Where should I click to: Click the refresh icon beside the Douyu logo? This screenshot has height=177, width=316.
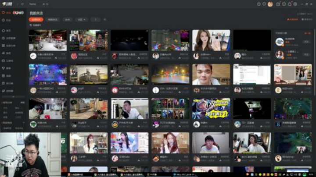[x=22, y=4]
